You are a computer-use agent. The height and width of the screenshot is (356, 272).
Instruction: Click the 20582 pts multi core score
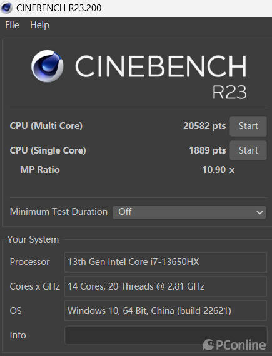pos(204,126)
